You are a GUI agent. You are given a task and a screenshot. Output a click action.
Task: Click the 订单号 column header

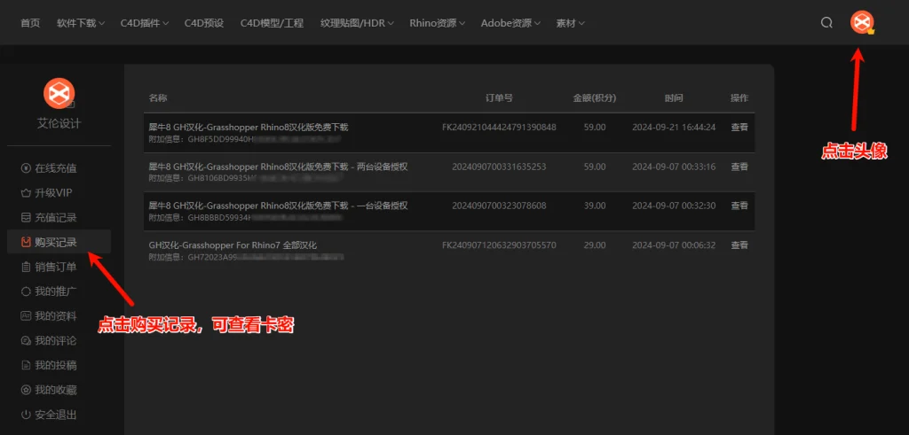pyautogui.click(x=499, y=97)
